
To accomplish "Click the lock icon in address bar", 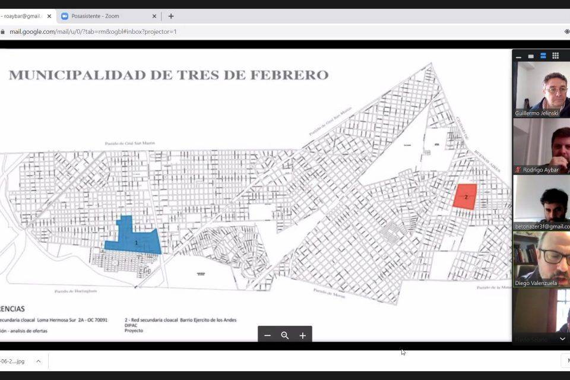I will coord(2,31).
